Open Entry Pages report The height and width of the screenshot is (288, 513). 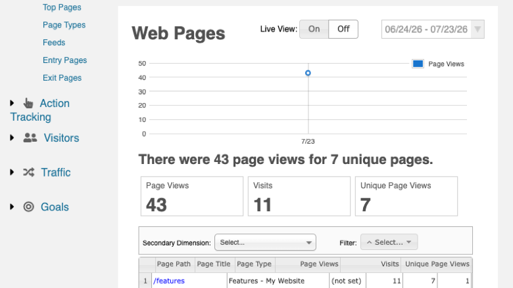(64, 60)
